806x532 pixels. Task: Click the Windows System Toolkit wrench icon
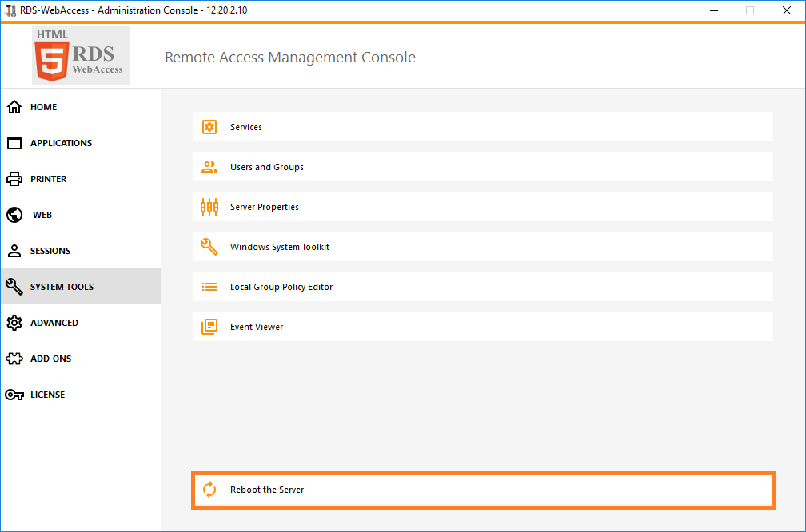point(209,247)
